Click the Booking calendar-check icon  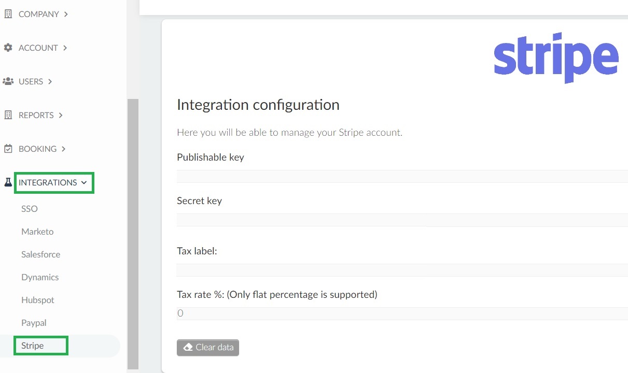pos(8,149)
